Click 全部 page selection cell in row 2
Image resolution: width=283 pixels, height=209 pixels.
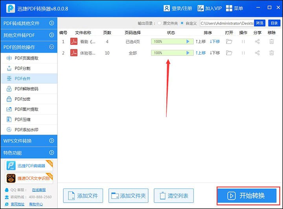pos(133,53)
